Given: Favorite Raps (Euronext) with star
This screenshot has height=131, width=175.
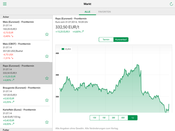Looking at the screenshot, I should 47,78.
